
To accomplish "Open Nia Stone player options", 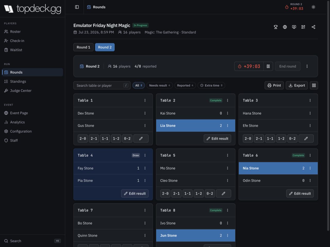I will tap(310, 168).
